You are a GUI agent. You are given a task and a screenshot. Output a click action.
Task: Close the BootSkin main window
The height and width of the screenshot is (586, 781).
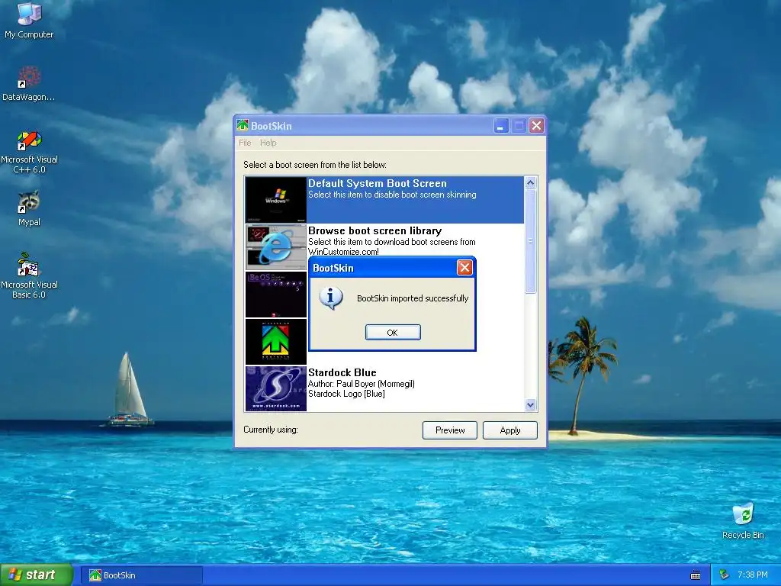tap(536, 126)
